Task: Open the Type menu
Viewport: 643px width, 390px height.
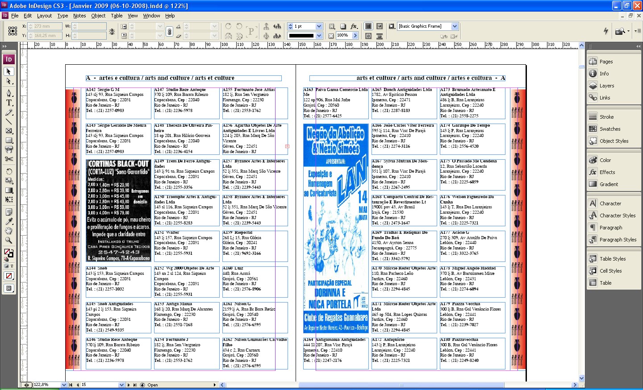Action: click(x=63, y=16)
